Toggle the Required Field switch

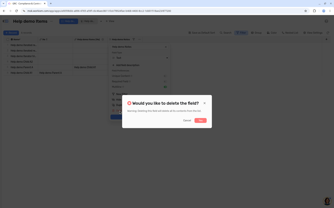(x=165, y=81)
